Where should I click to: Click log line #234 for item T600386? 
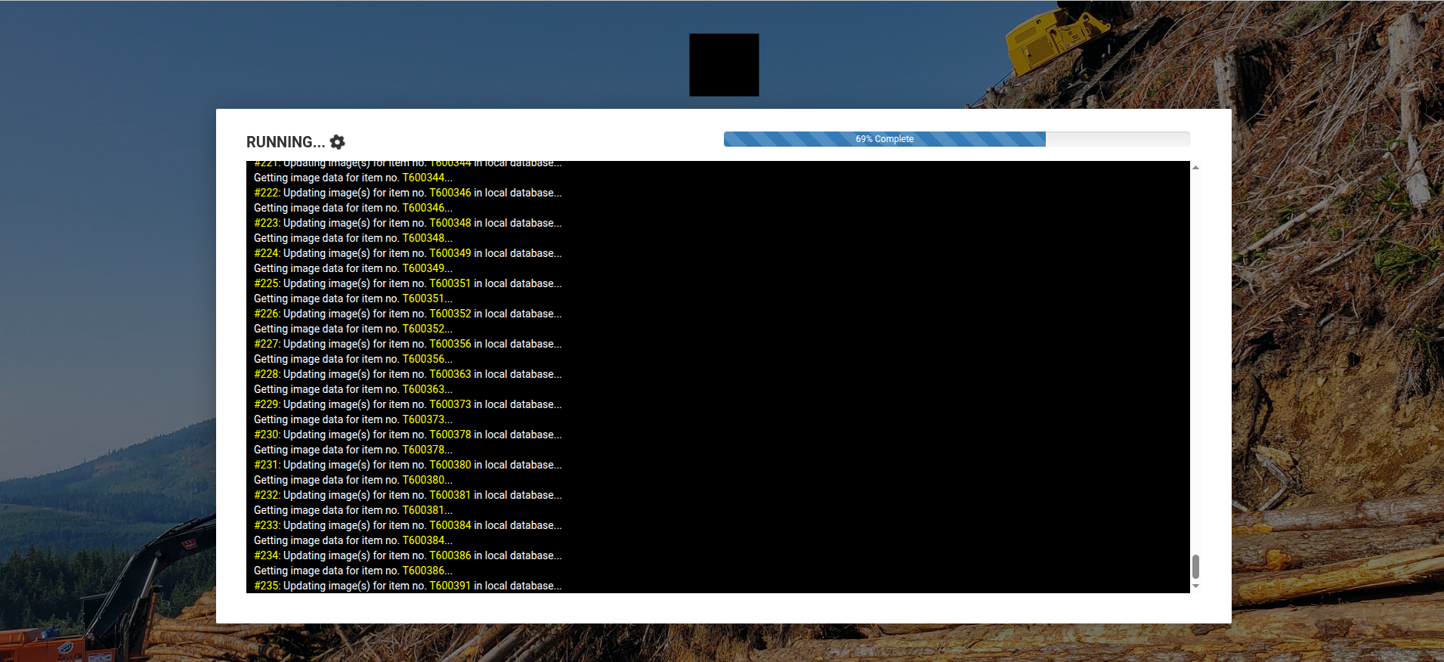point(408,555)
